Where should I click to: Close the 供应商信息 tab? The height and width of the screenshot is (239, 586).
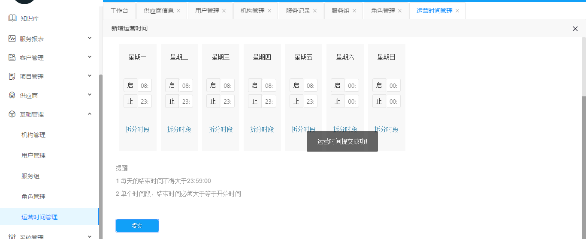[x=178, y=11]
